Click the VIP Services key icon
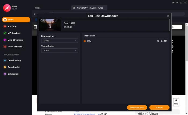This screenshot has height=115, width=188. [x=5, y=33]
